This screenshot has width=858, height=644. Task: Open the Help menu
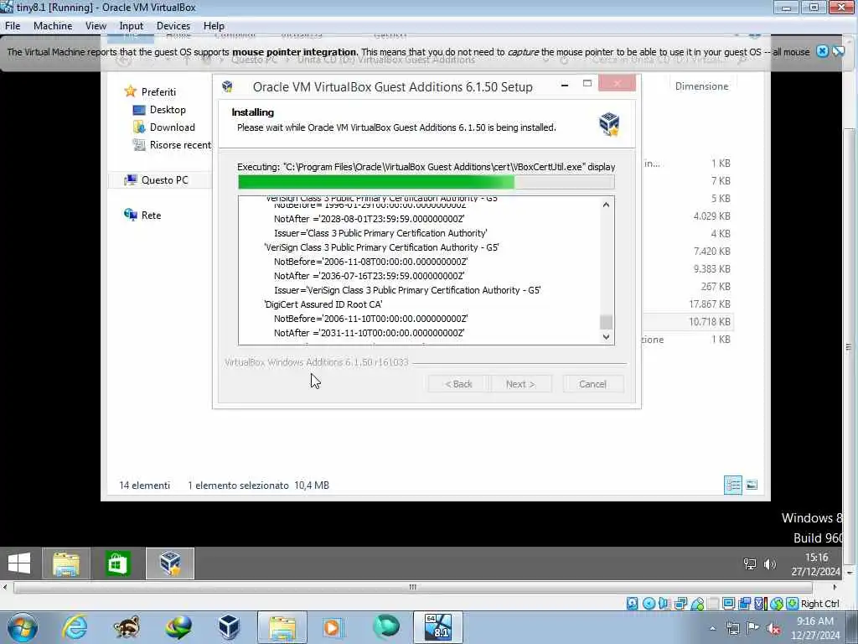214,26
